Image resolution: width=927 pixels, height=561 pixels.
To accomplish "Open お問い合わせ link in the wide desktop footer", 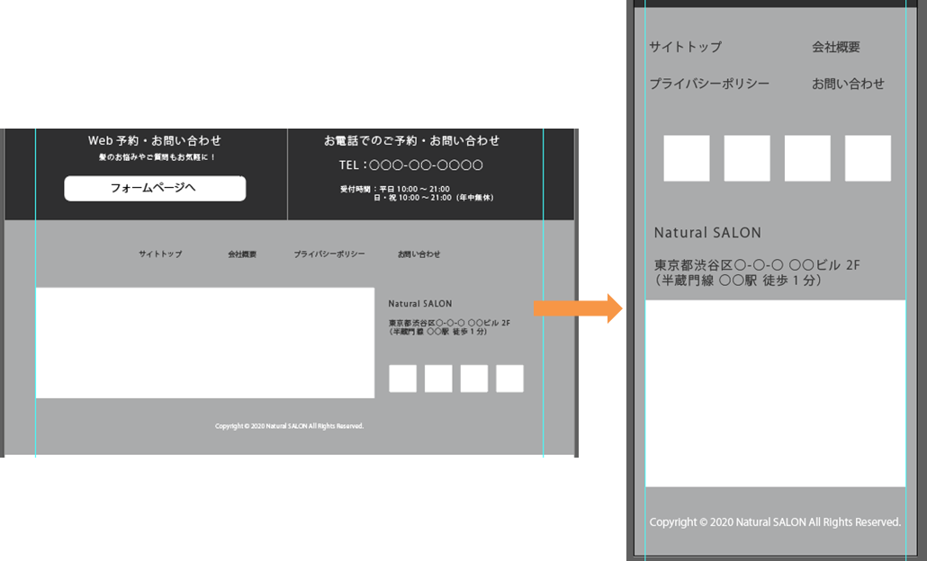I will pos(418,254).
